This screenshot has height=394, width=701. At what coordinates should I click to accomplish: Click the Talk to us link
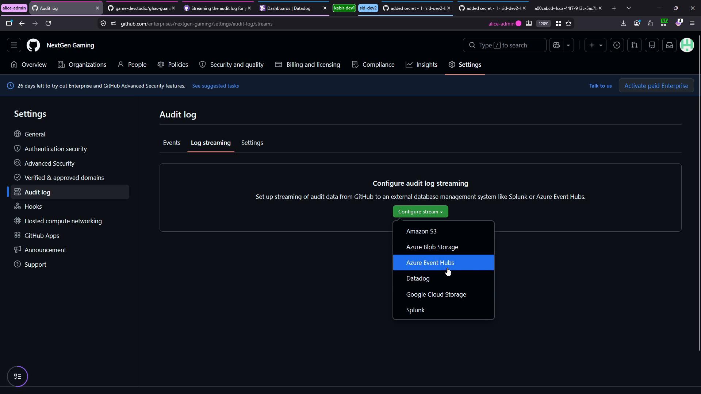click(600, 86)
